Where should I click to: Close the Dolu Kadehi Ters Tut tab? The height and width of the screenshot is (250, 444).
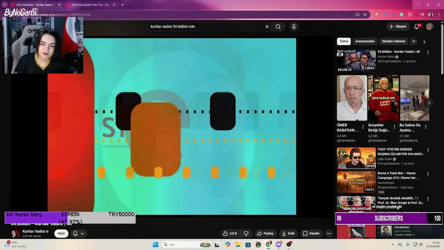[114, 5]
